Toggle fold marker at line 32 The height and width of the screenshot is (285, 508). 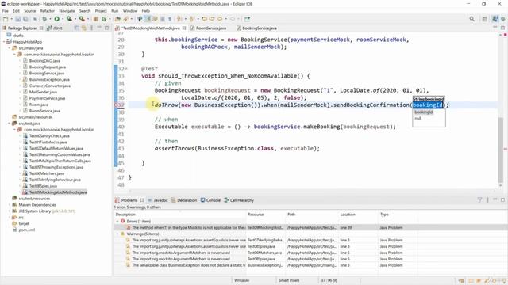126,69
